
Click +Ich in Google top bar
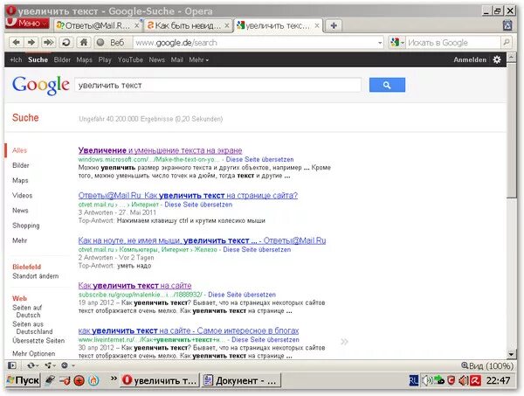click(x=16, y=59)
